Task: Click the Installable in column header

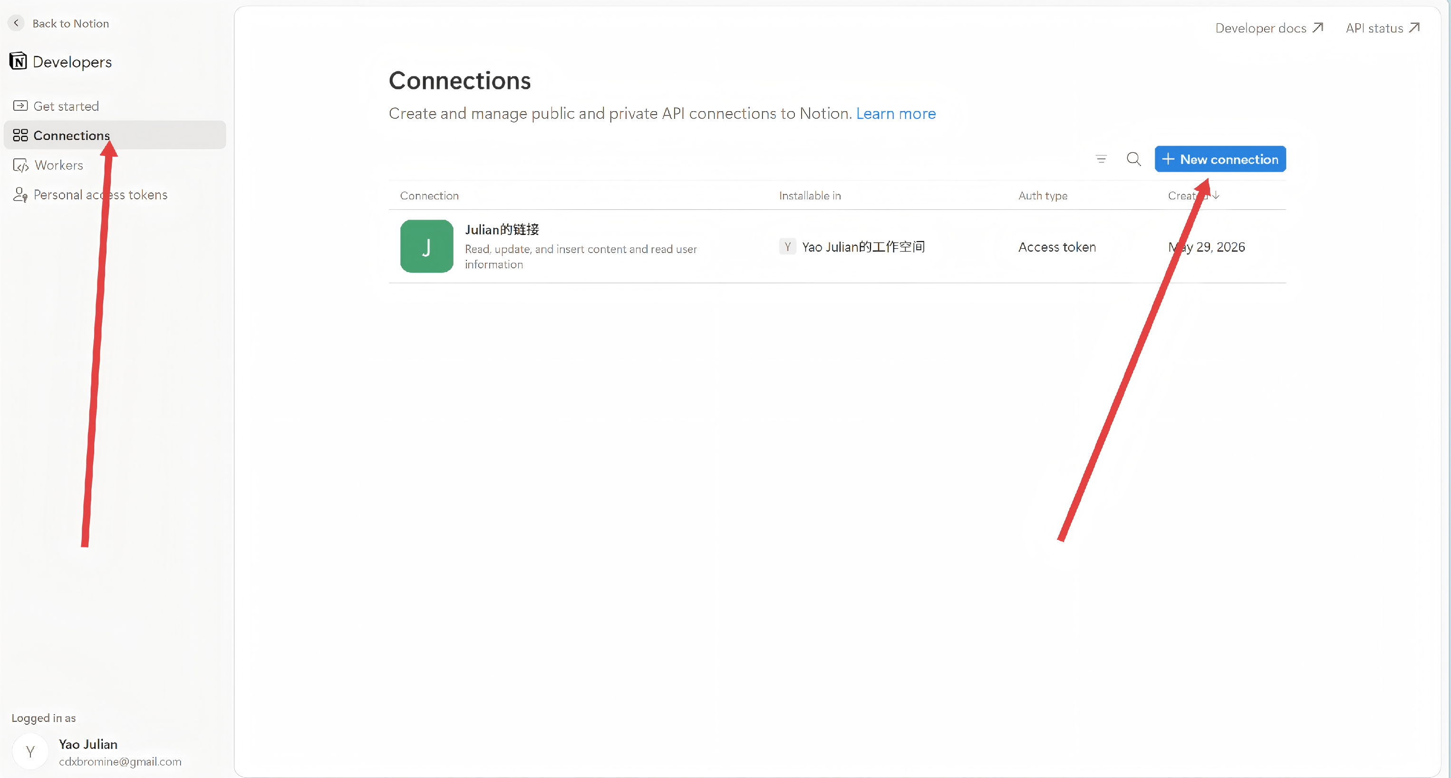Action: (x=810, y=195)
